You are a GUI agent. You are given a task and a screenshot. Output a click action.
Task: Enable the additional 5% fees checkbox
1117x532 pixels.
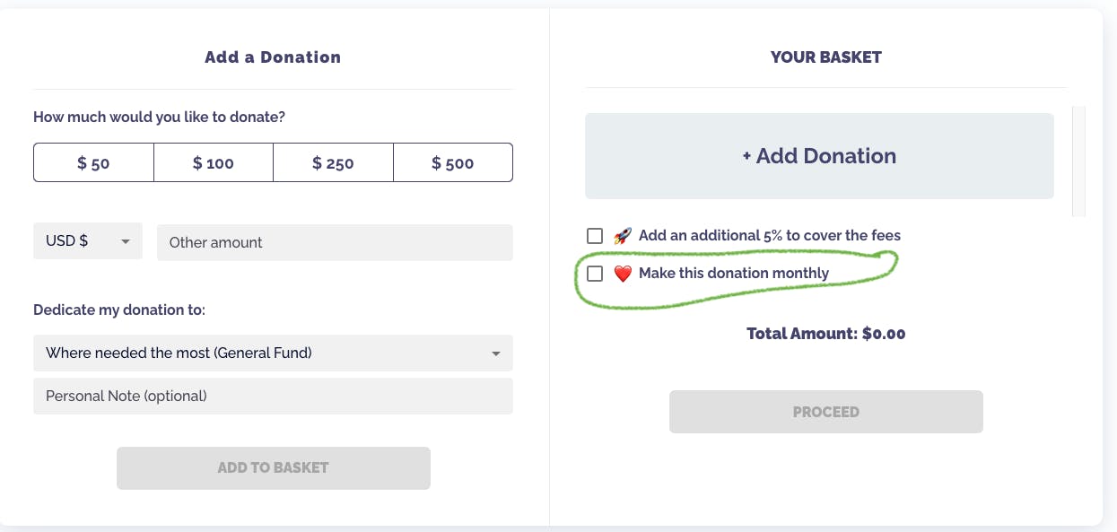point(595,236)
